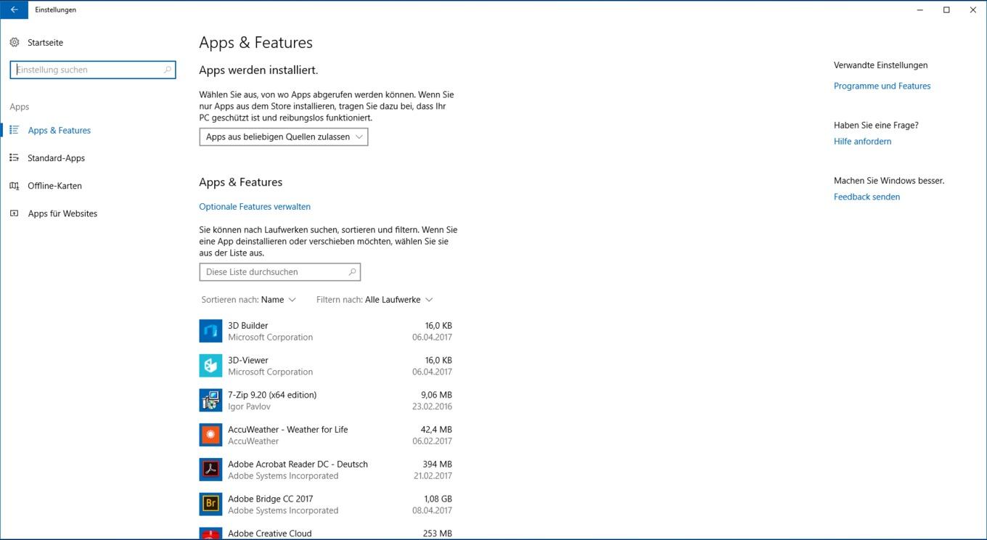Screen dimensions: 987x540
Task: Click the Standard-Apps sidebar icon
Action: pos(15,157)
